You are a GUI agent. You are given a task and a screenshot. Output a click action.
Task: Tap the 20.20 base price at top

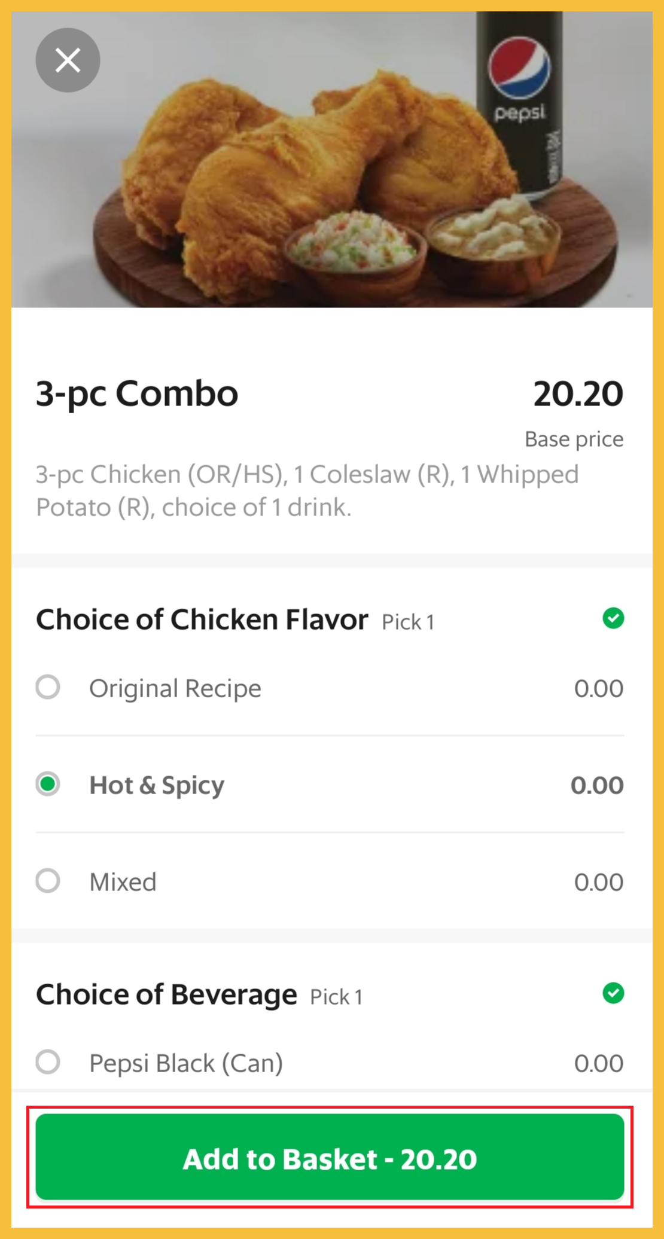578,394
